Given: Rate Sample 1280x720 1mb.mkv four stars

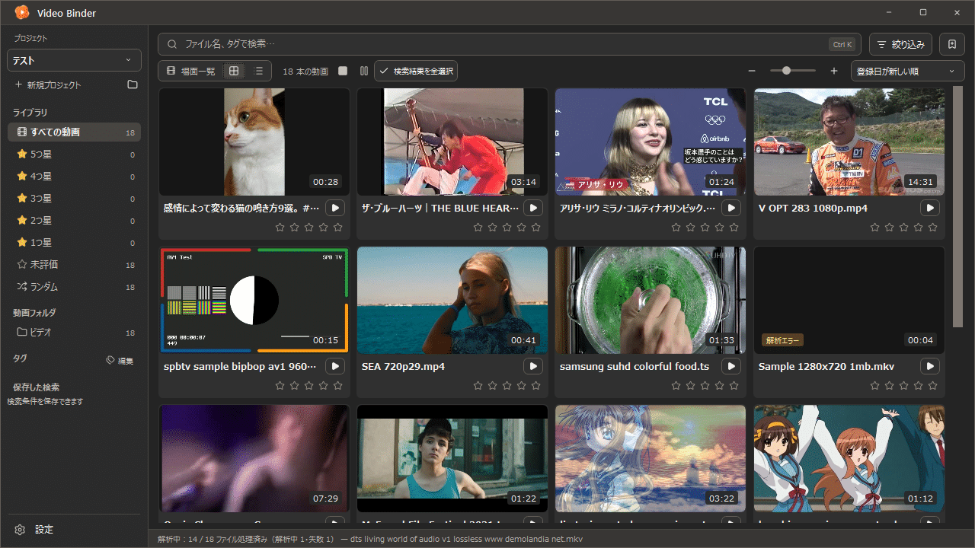Looking at the screenshot, I should 919,386.
